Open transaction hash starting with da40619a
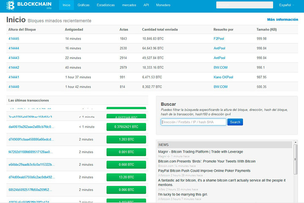 [30, 127]
